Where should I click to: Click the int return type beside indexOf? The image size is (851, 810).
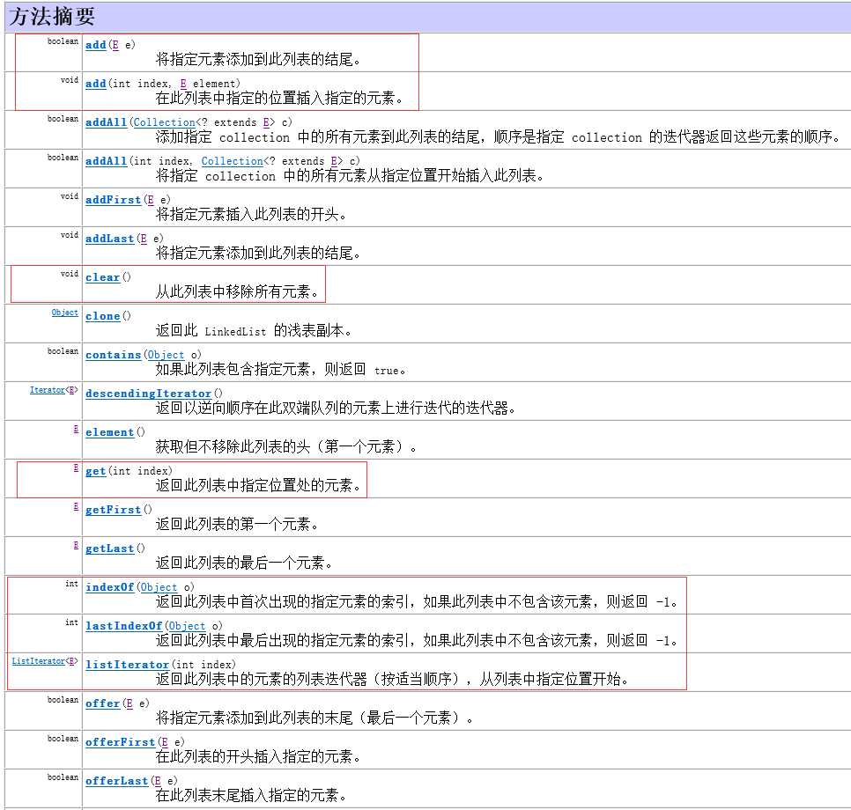pos(71,584)
